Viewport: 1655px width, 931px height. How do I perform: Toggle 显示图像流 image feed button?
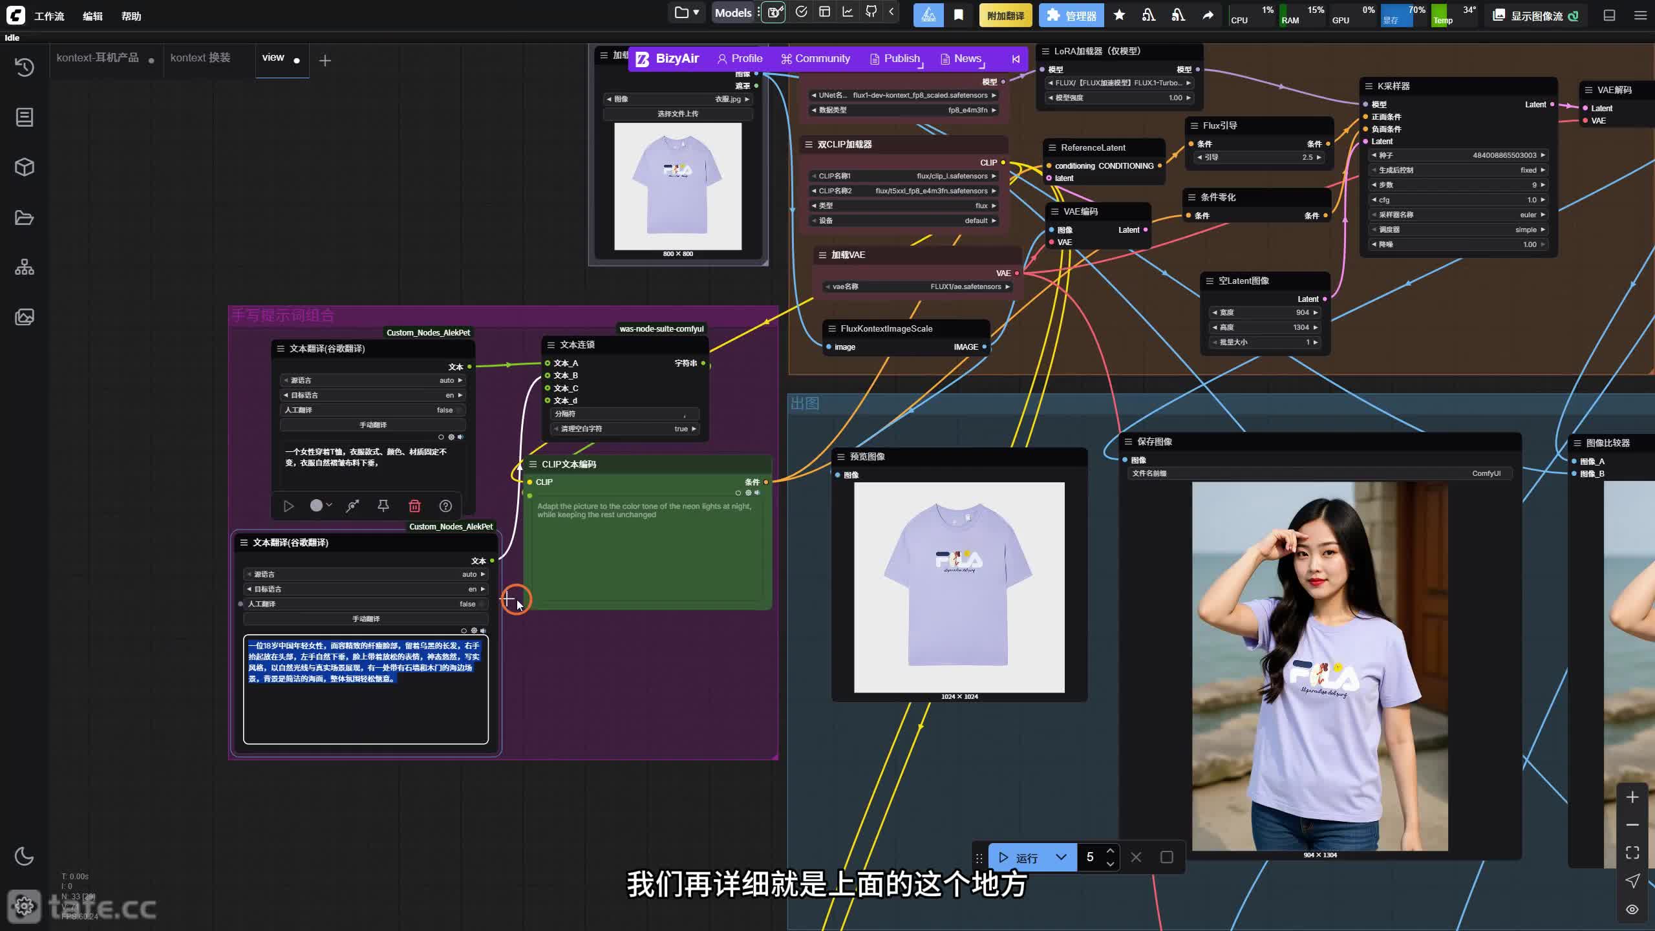click(1535, 16)
